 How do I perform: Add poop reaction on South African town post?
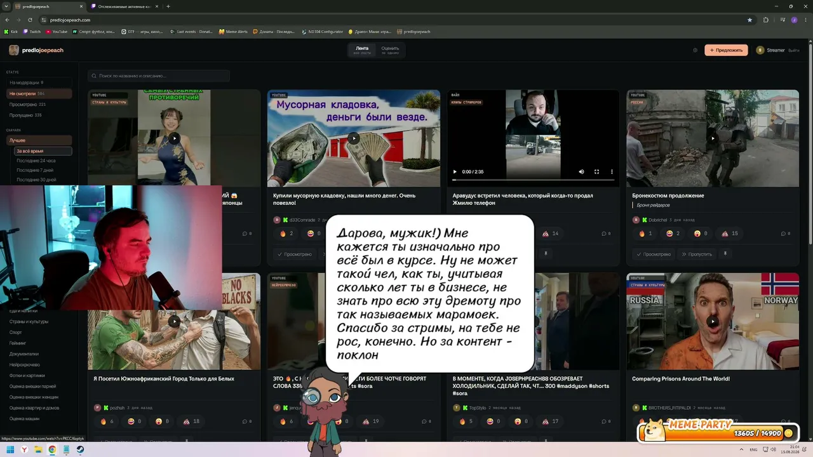point(191,421)
